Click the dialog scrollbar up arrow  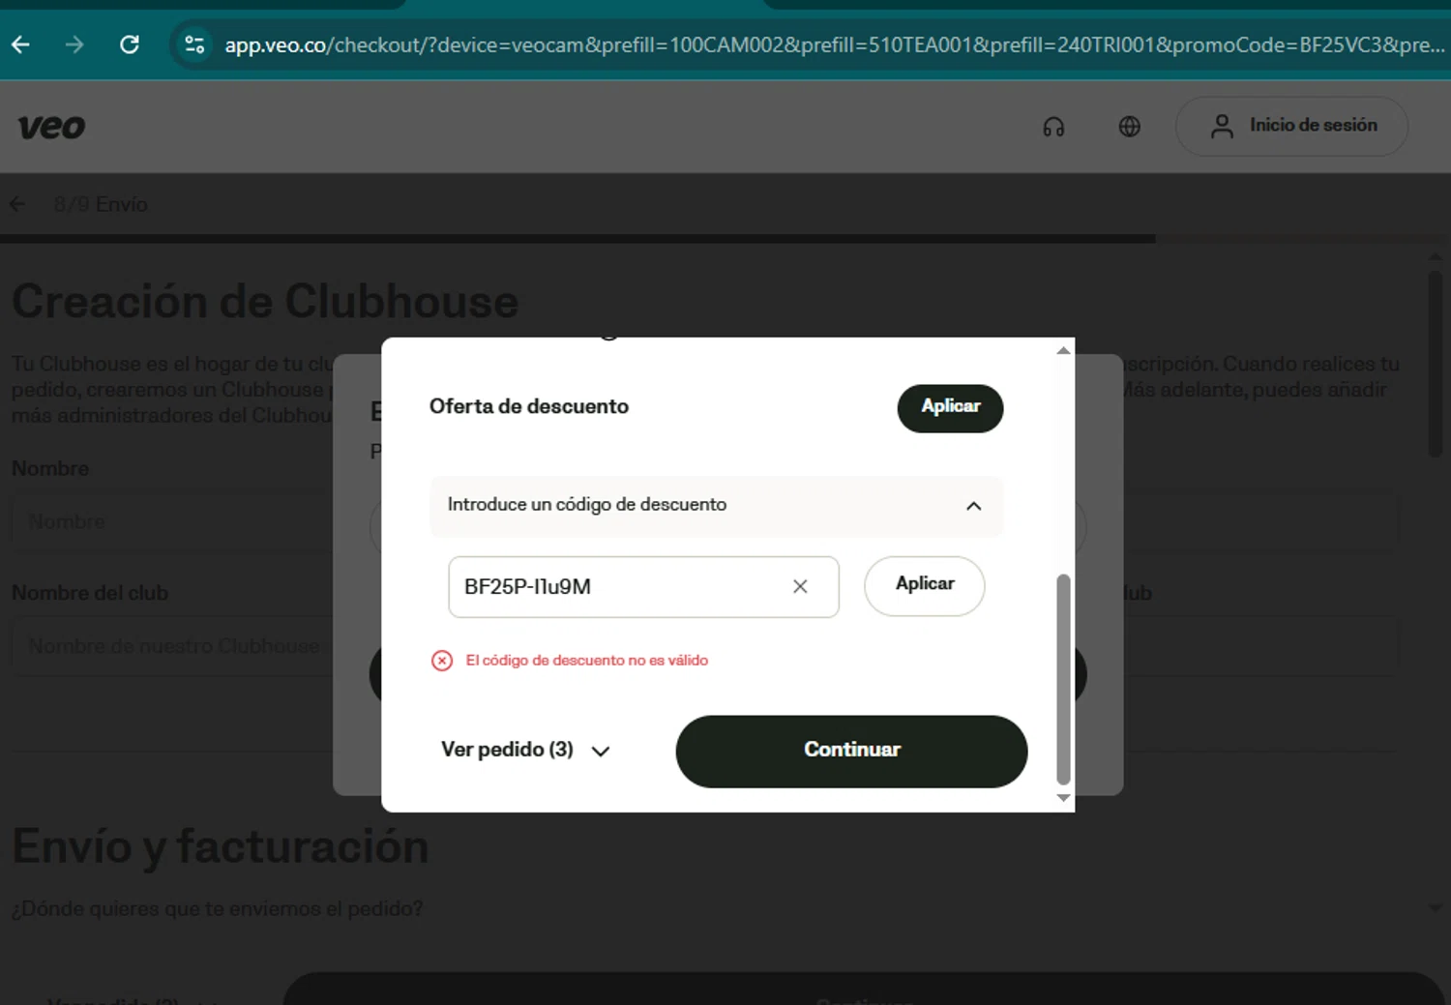pyautogui.click(x=1063, y=350)
